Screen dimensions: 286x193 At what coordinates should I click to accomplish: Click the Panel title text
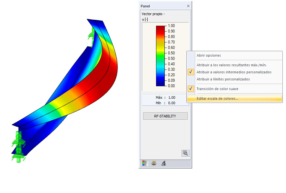pos(145,6)
